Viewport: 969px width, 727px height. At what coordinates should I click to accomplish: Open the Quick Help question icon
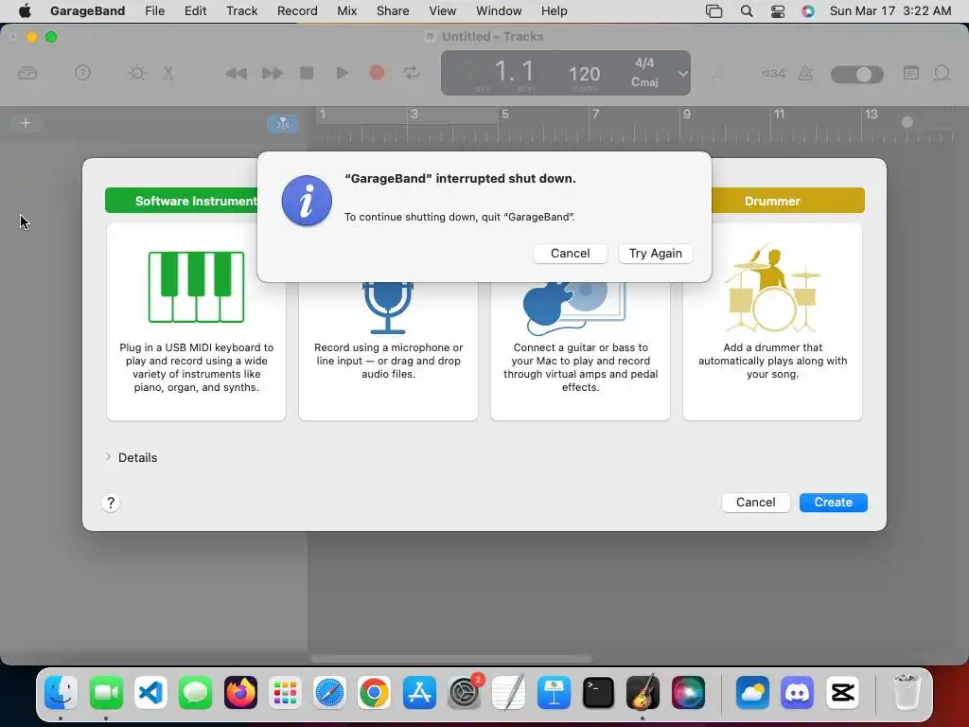pyautogui.click(x=82, y=73)
